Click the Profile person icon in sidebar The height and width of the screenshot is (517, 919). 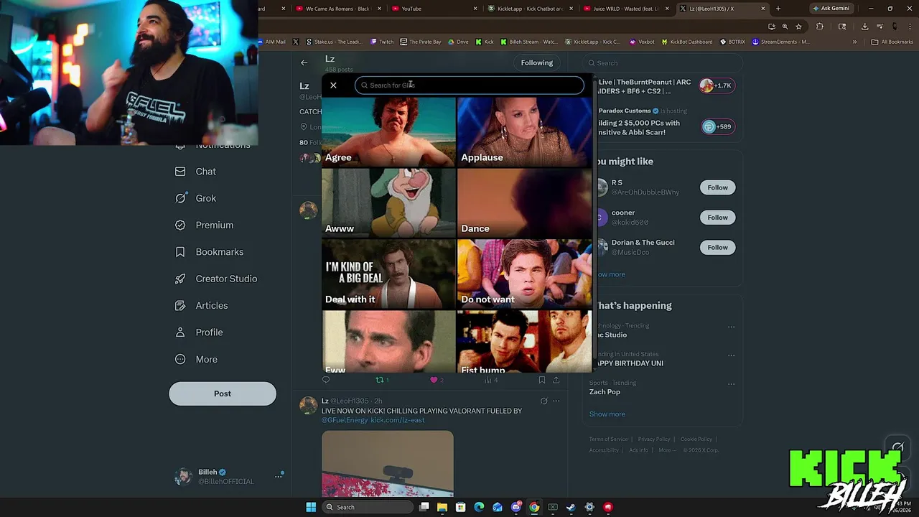(x=180, y=332)
